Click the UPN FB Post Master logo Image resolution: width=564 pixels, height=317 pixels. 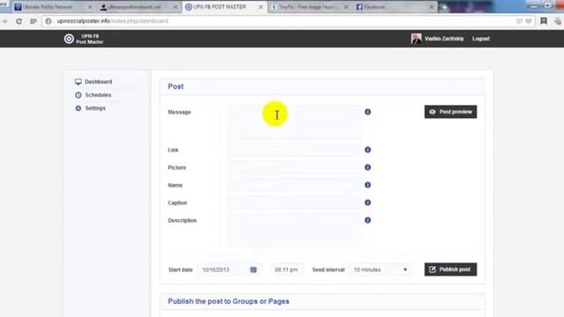(x=84, y=39)
